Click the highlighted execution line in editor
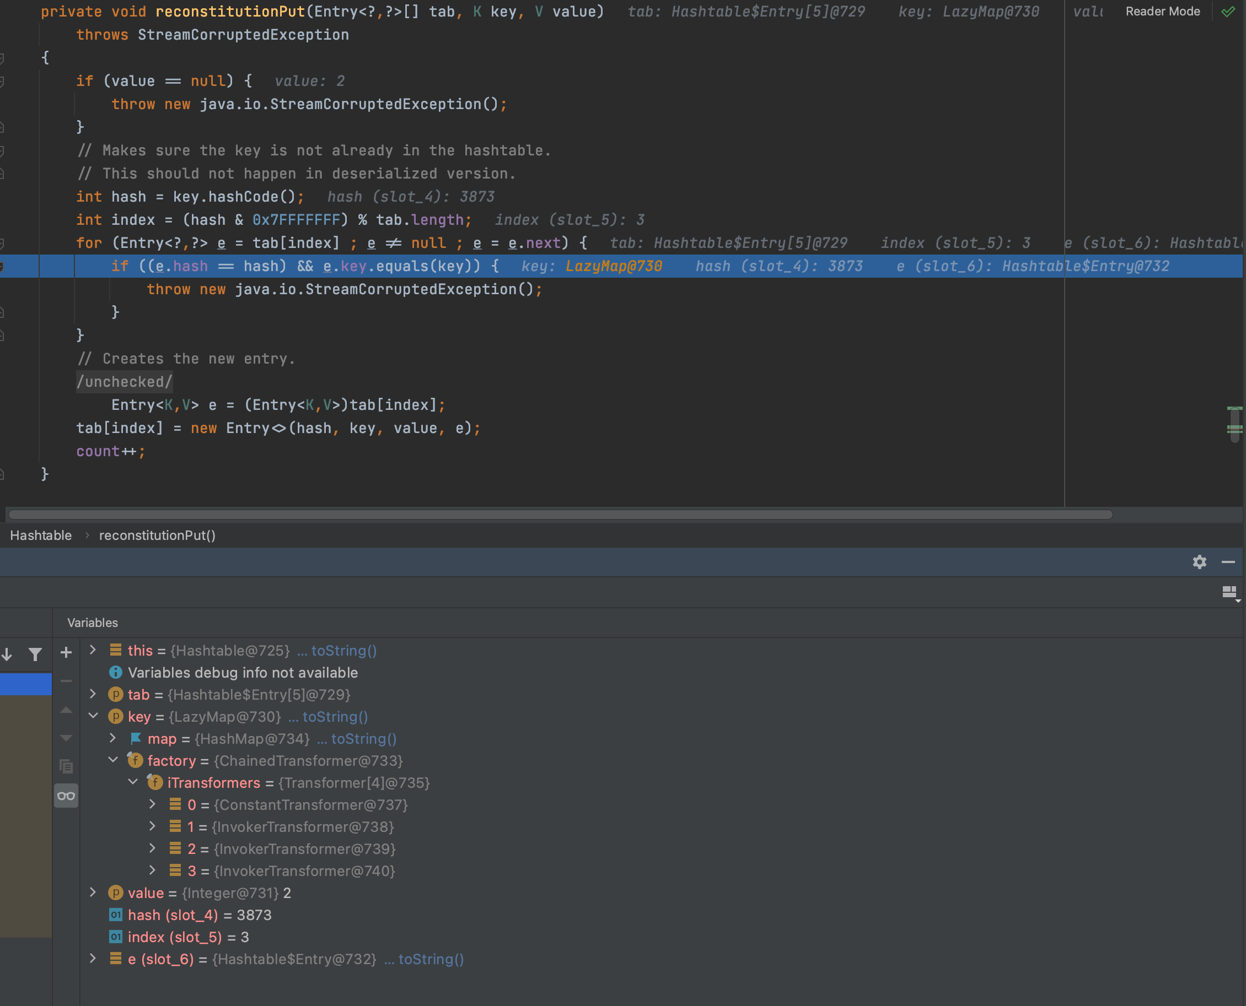 click(x=620, y=266)
